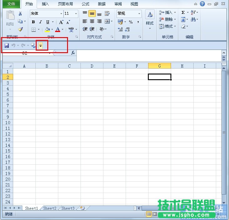
Task: Open the Customize Quick Access Toolbar dropdown
Action: 40,46
